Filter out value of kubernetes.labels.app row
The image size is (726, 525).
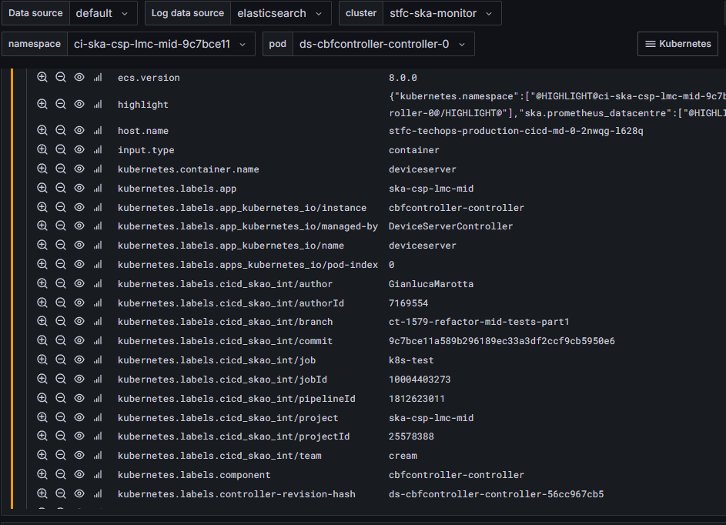[61, 188]
